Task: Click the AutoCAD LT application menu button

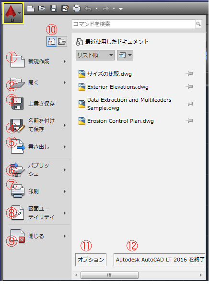Action: pyautogui.click(x=13, y=13)
